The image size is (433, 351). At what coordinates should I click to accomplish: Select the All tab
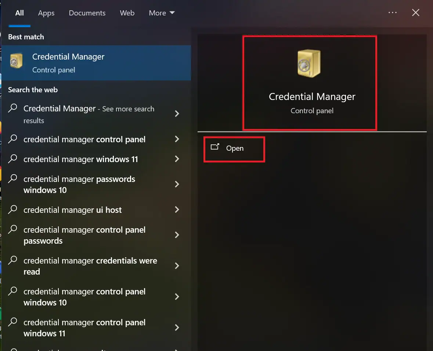(x=19, y=13)
